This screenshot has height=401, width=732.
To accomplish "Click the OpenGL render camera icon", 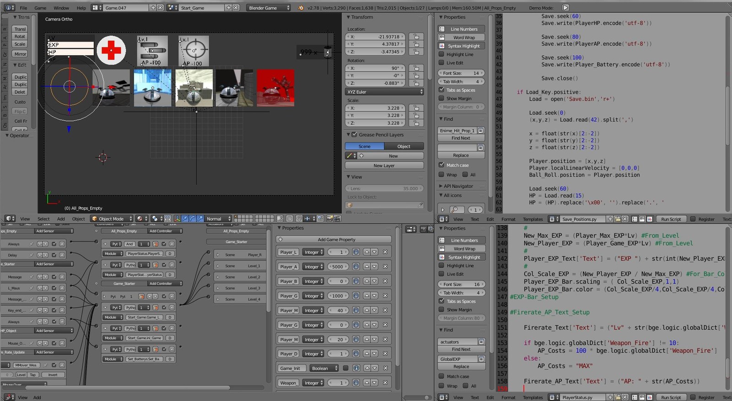I will [329, 219].
